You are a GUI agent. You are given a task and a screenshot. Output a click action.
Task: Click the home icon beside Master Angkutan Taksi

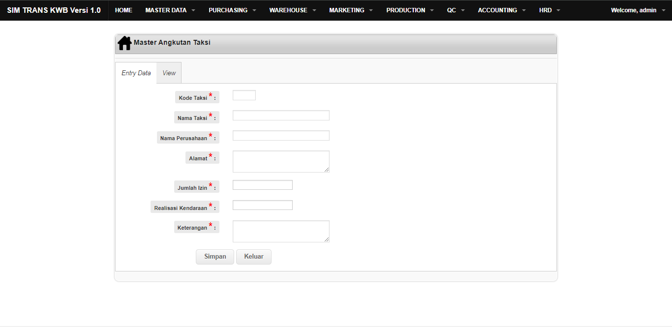tap(124, 43)
